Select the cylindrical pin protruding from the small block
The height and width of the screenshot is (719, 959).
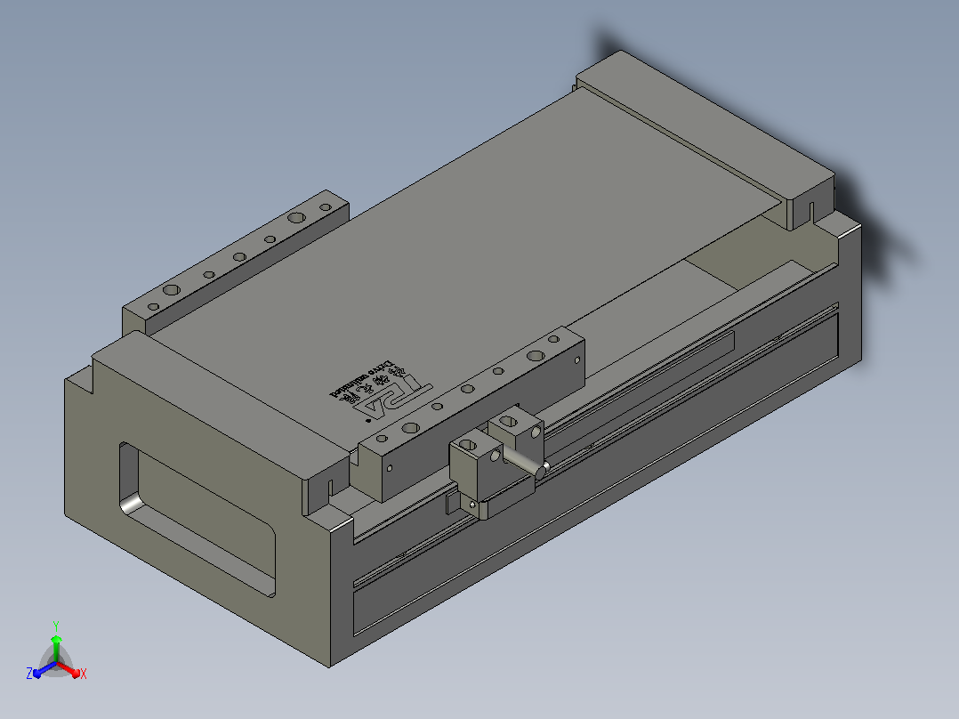point(524,463)
